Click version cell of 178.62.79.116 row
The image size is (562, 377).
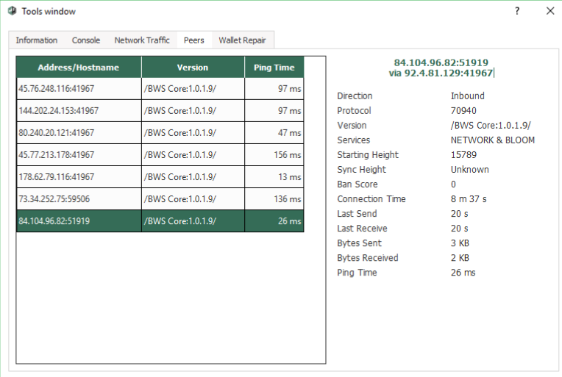(193, 177)
